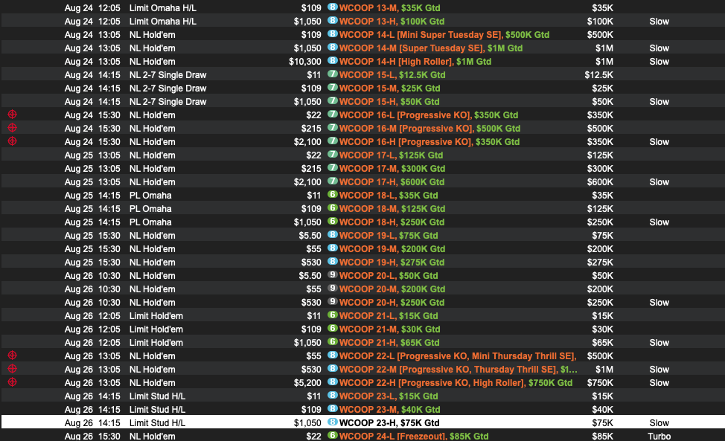Screen dimensions: 725x441
Task: Select tournament name 'WCOOP 15-M, $25K Gtd'
Action: click(x=390, y=88)
